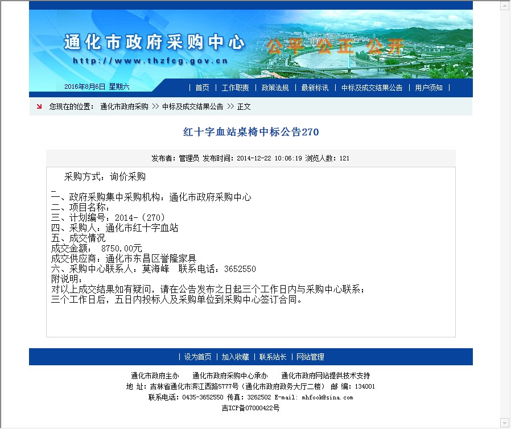Open the 首页 navigation item
The width and height of the screenshot is (511, 429).
point(202,88)
